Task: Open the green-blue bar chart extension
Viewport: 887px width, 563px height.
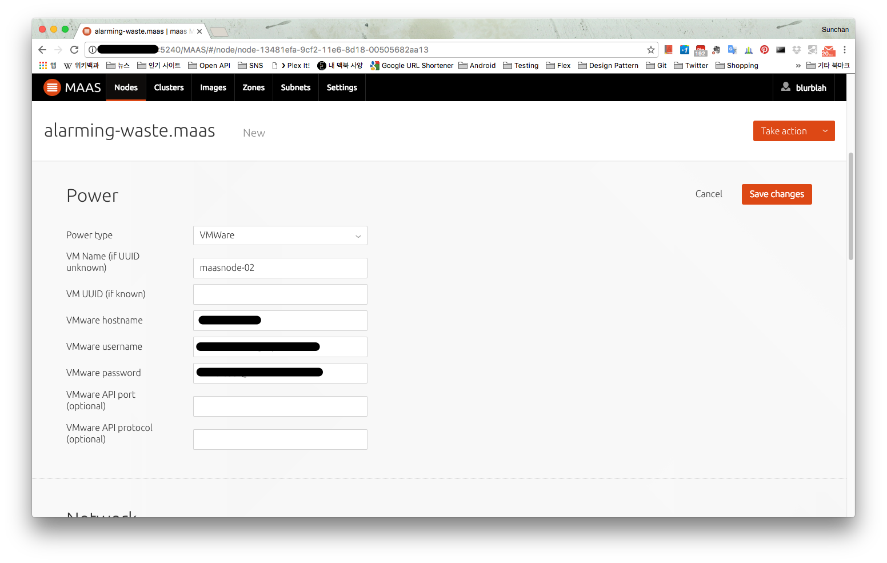Action: 748,50
